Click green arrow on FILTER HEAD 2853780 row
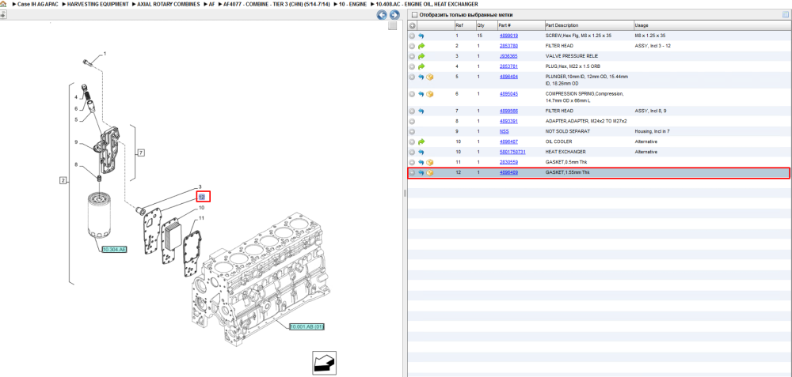Screen dimensions: 792x377 [421, 46]
